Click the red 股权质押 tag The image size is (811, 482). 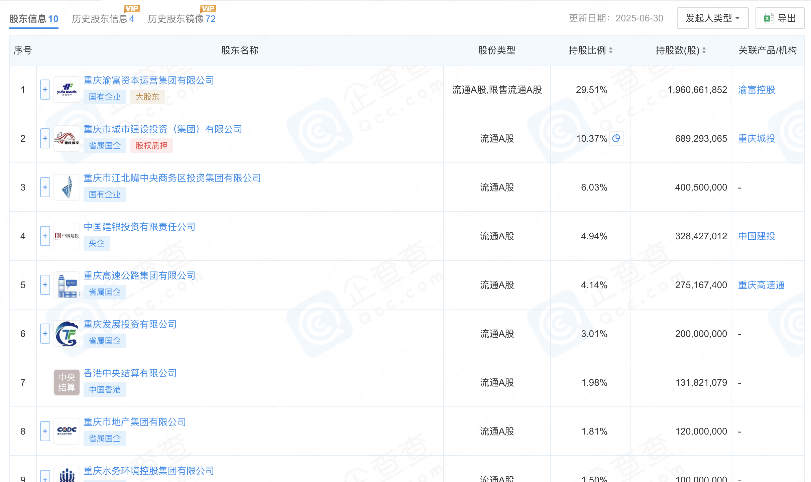(x=151, y=146)
